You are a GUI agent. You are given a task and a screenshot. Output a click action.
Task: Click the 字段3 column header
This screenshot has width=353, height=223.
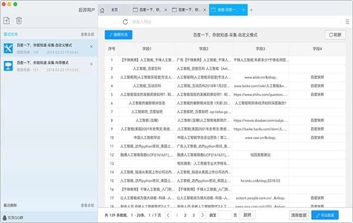point(260,49)
